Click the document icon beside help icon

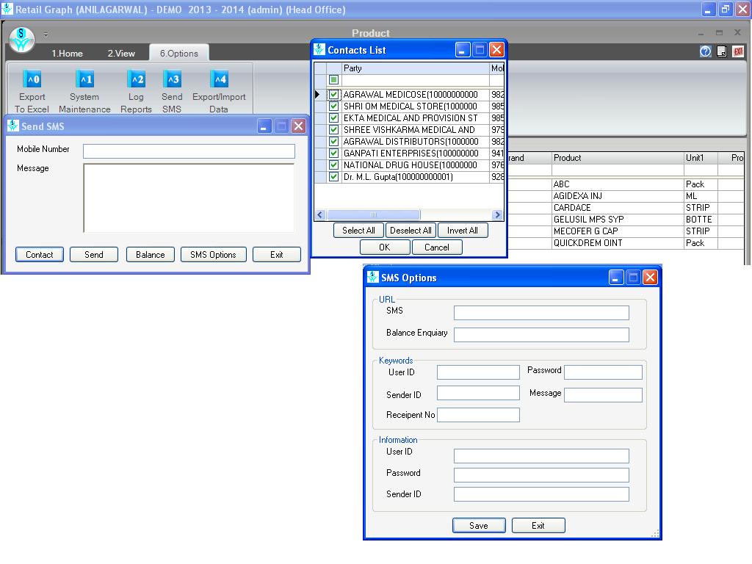click(x=722, y=51)
